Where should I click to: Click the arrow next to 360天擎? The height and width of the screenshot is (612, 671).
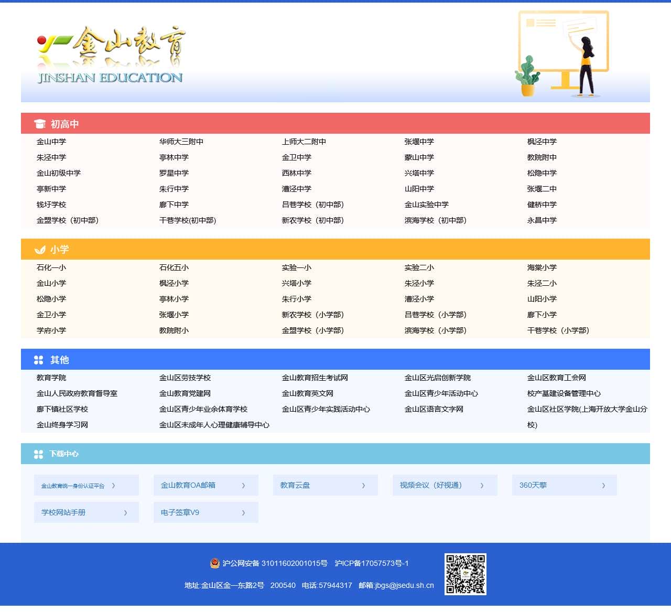coord(603,486)
